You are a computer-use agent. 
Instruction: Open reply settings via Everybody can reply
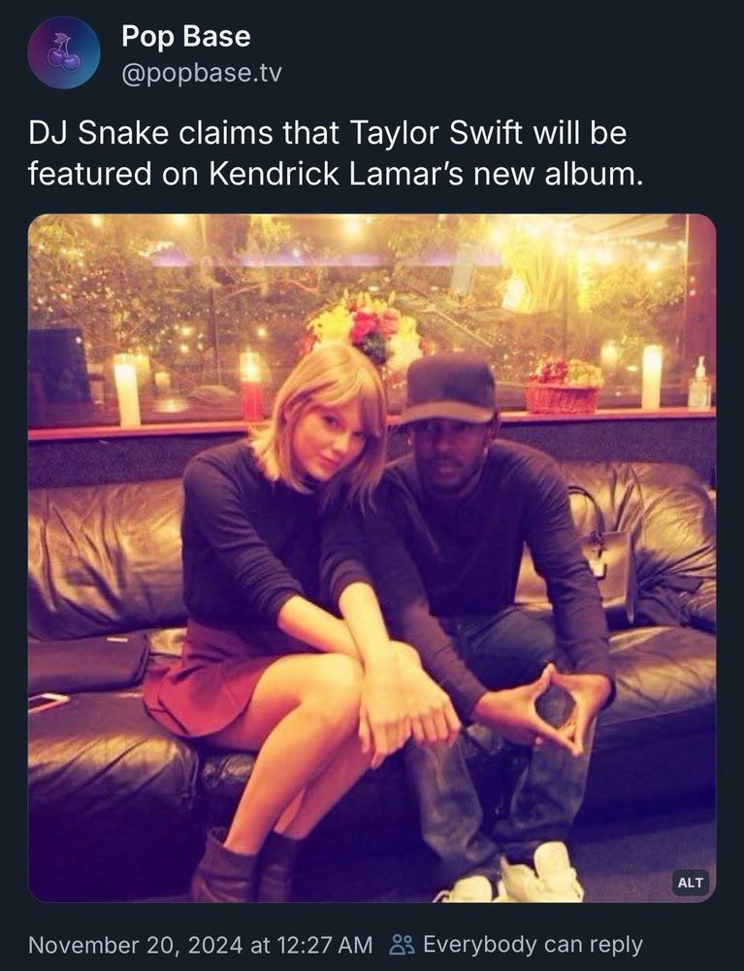(x=533, y=945)
